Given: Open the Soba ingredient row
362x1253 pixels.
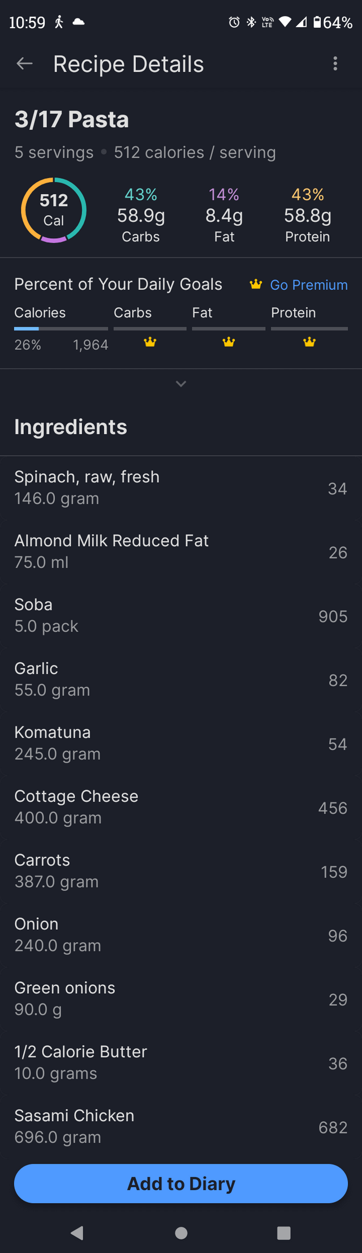Looking at the screenshot, I should 181,616.
